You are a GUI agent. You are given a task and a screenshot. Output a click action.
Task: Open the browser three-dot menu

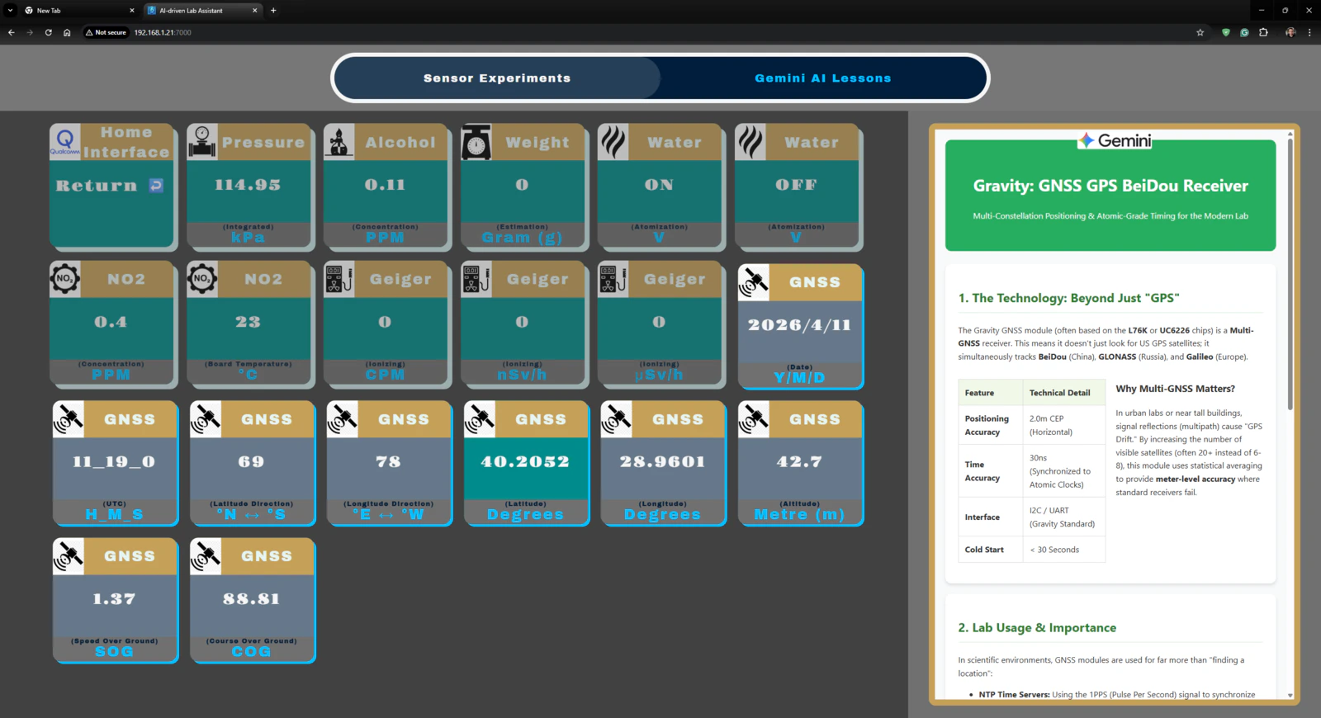coord(1309,33)
